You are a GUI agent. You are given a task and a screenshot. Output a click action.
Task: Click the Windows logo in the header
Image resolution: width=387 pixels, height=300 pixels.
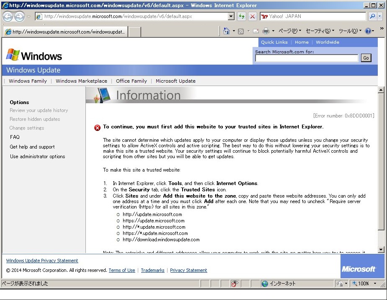pyautogui.click(x=34, y=55)
